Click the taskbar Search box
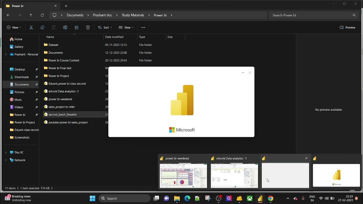The width and height of the screenshot is (363, 204). 125,198
